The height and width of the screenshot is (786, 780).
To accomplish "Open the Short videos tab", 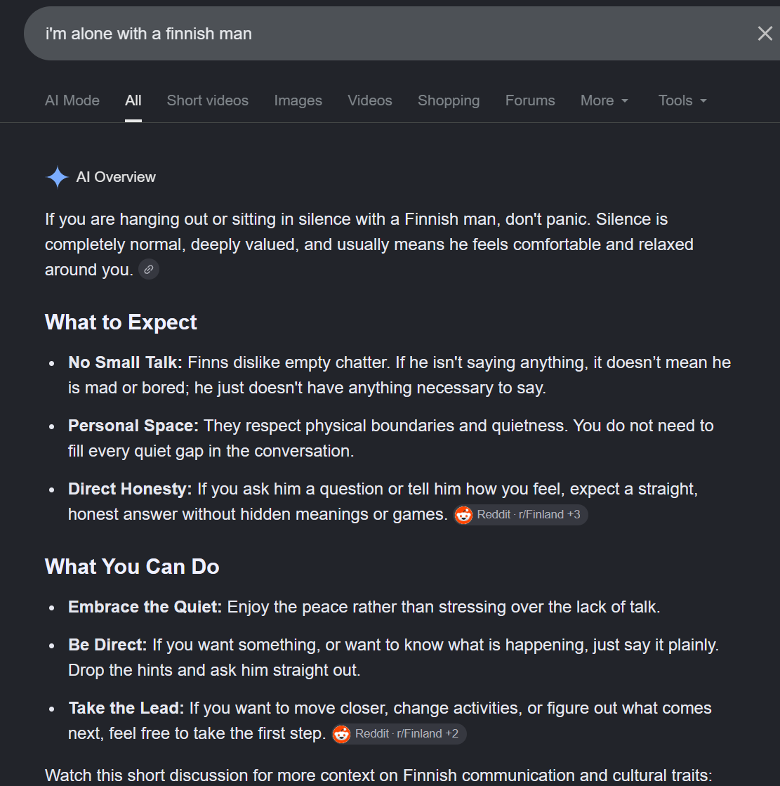I will click(x=207, y=100).
